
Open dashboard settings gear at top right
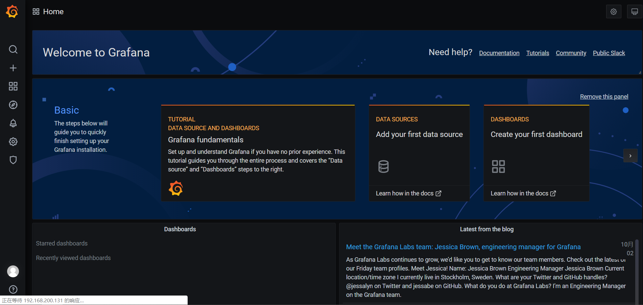tap(614, 12)
